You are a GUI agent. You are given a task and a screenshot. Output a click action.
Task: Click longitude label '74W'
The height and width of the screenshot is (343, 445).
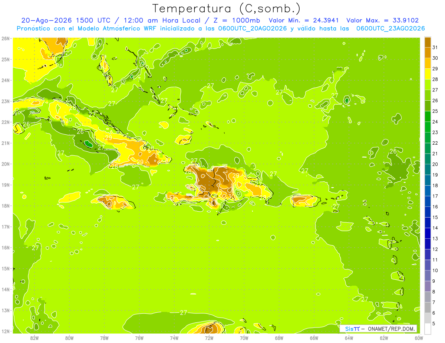pyautogui.click(x=174, y=338)
